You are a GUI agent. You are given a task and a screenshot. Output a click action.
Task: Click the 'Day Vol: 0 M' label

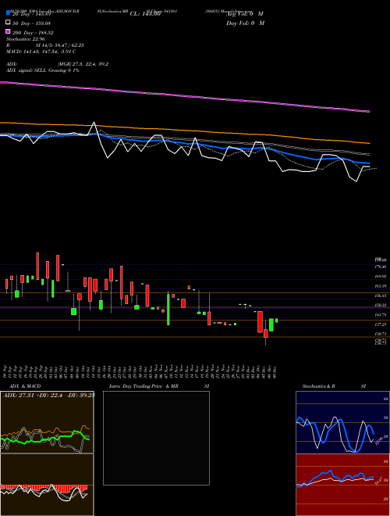pos(245,23)
